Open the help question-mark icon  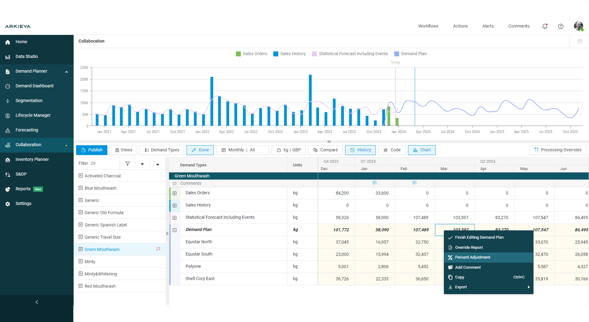(561, 26)
